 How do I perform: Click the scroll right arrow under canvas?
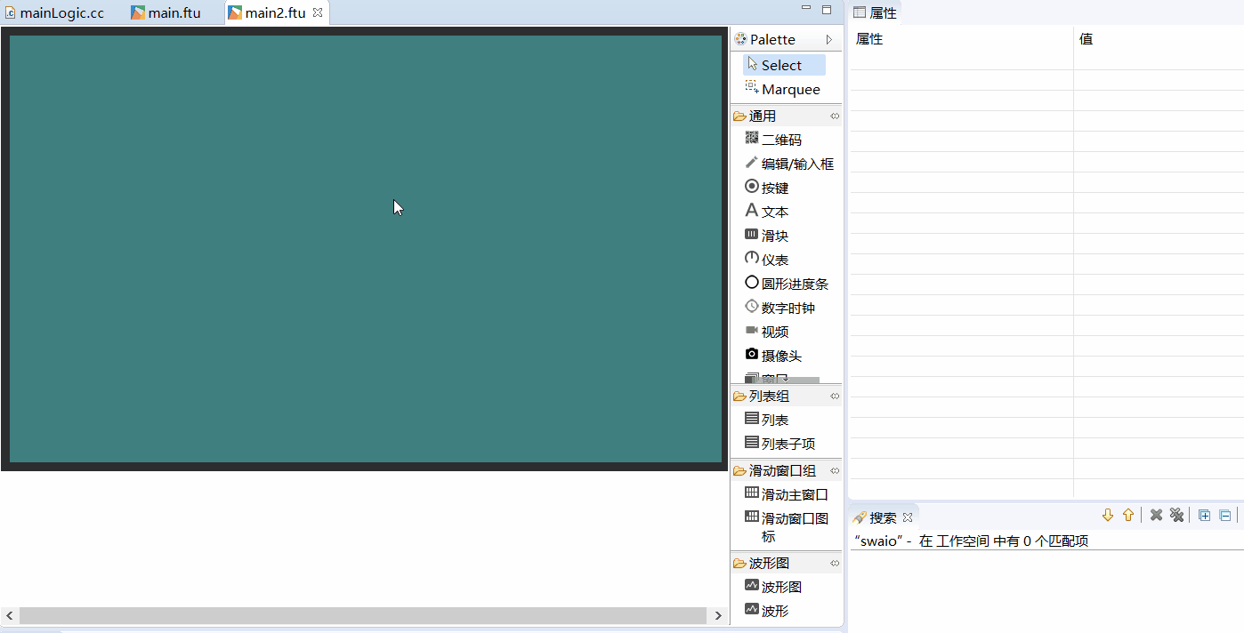(x=718, y=615)
